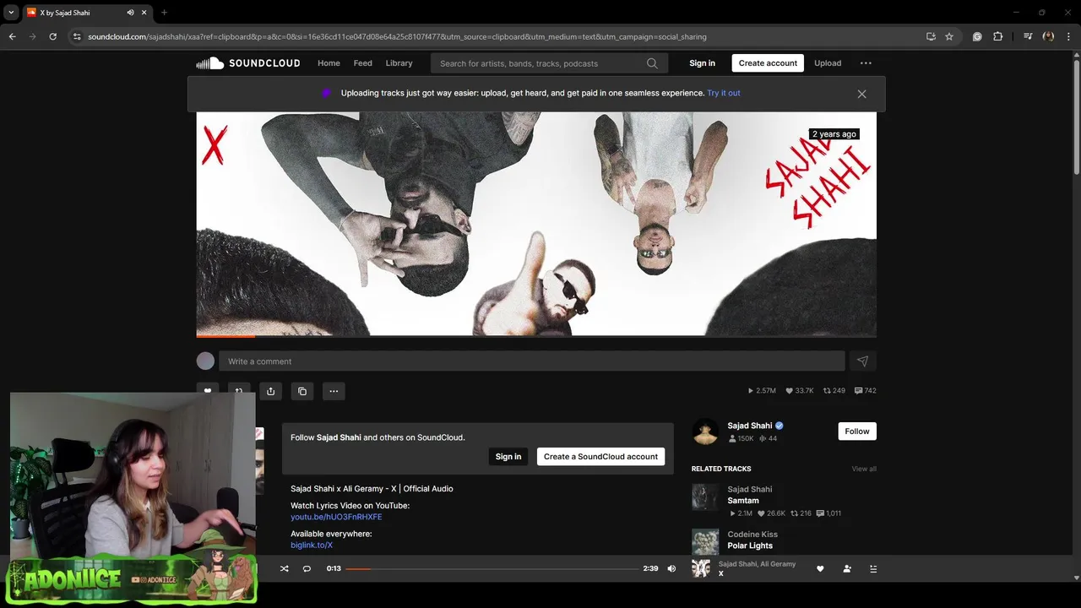The image size is (1081, 608).
Task: Click the 150K followers count
Action: point(741,439)
